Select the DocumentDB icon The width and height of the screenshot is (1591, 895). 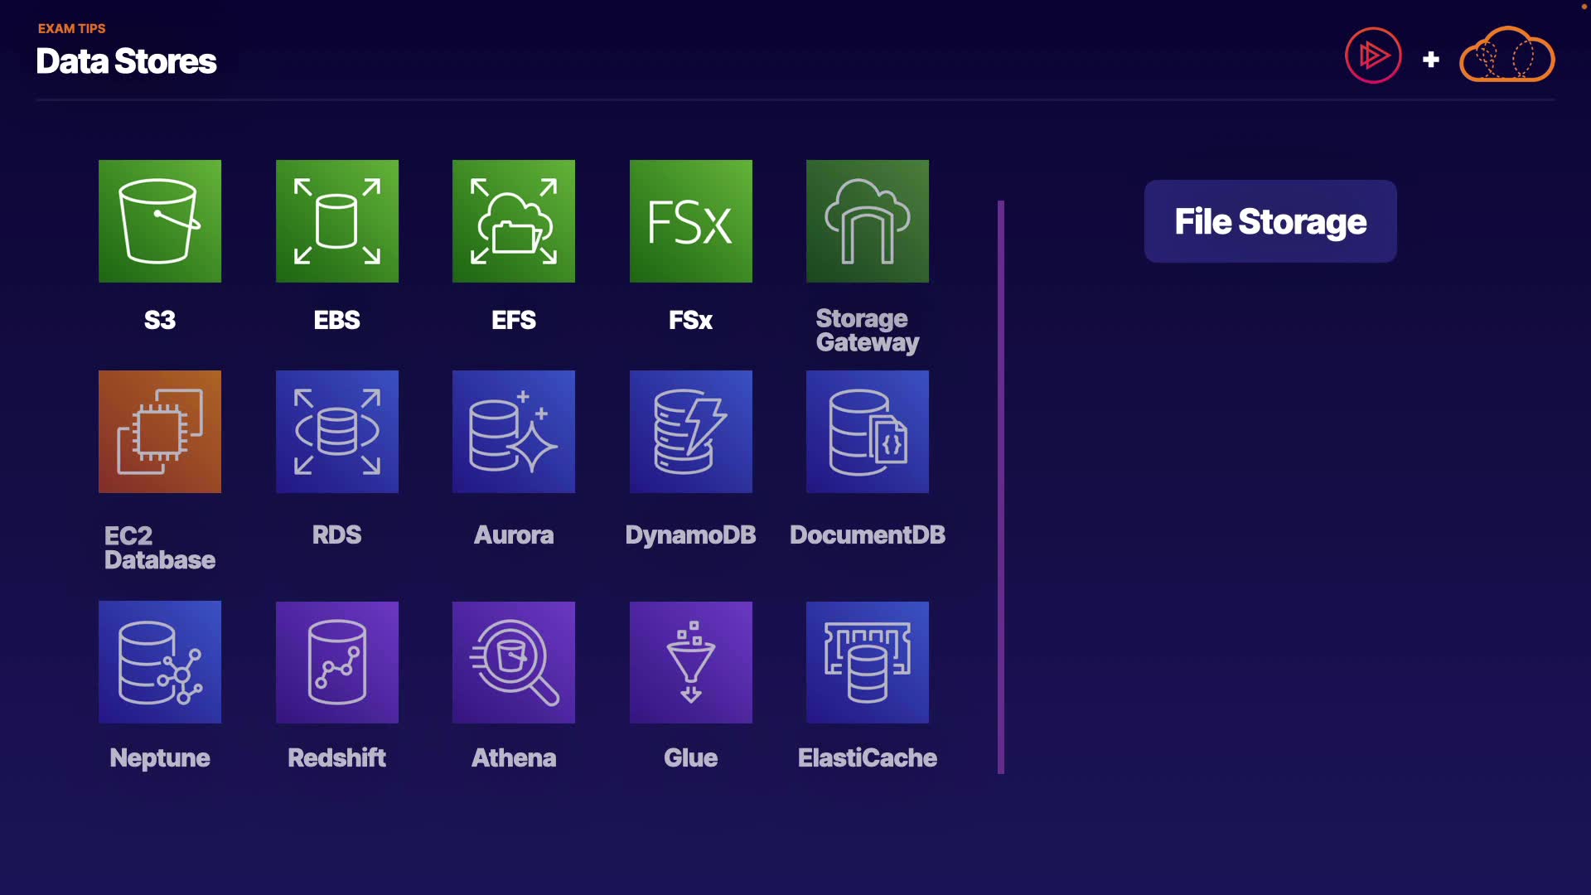(x=868, y=432)
